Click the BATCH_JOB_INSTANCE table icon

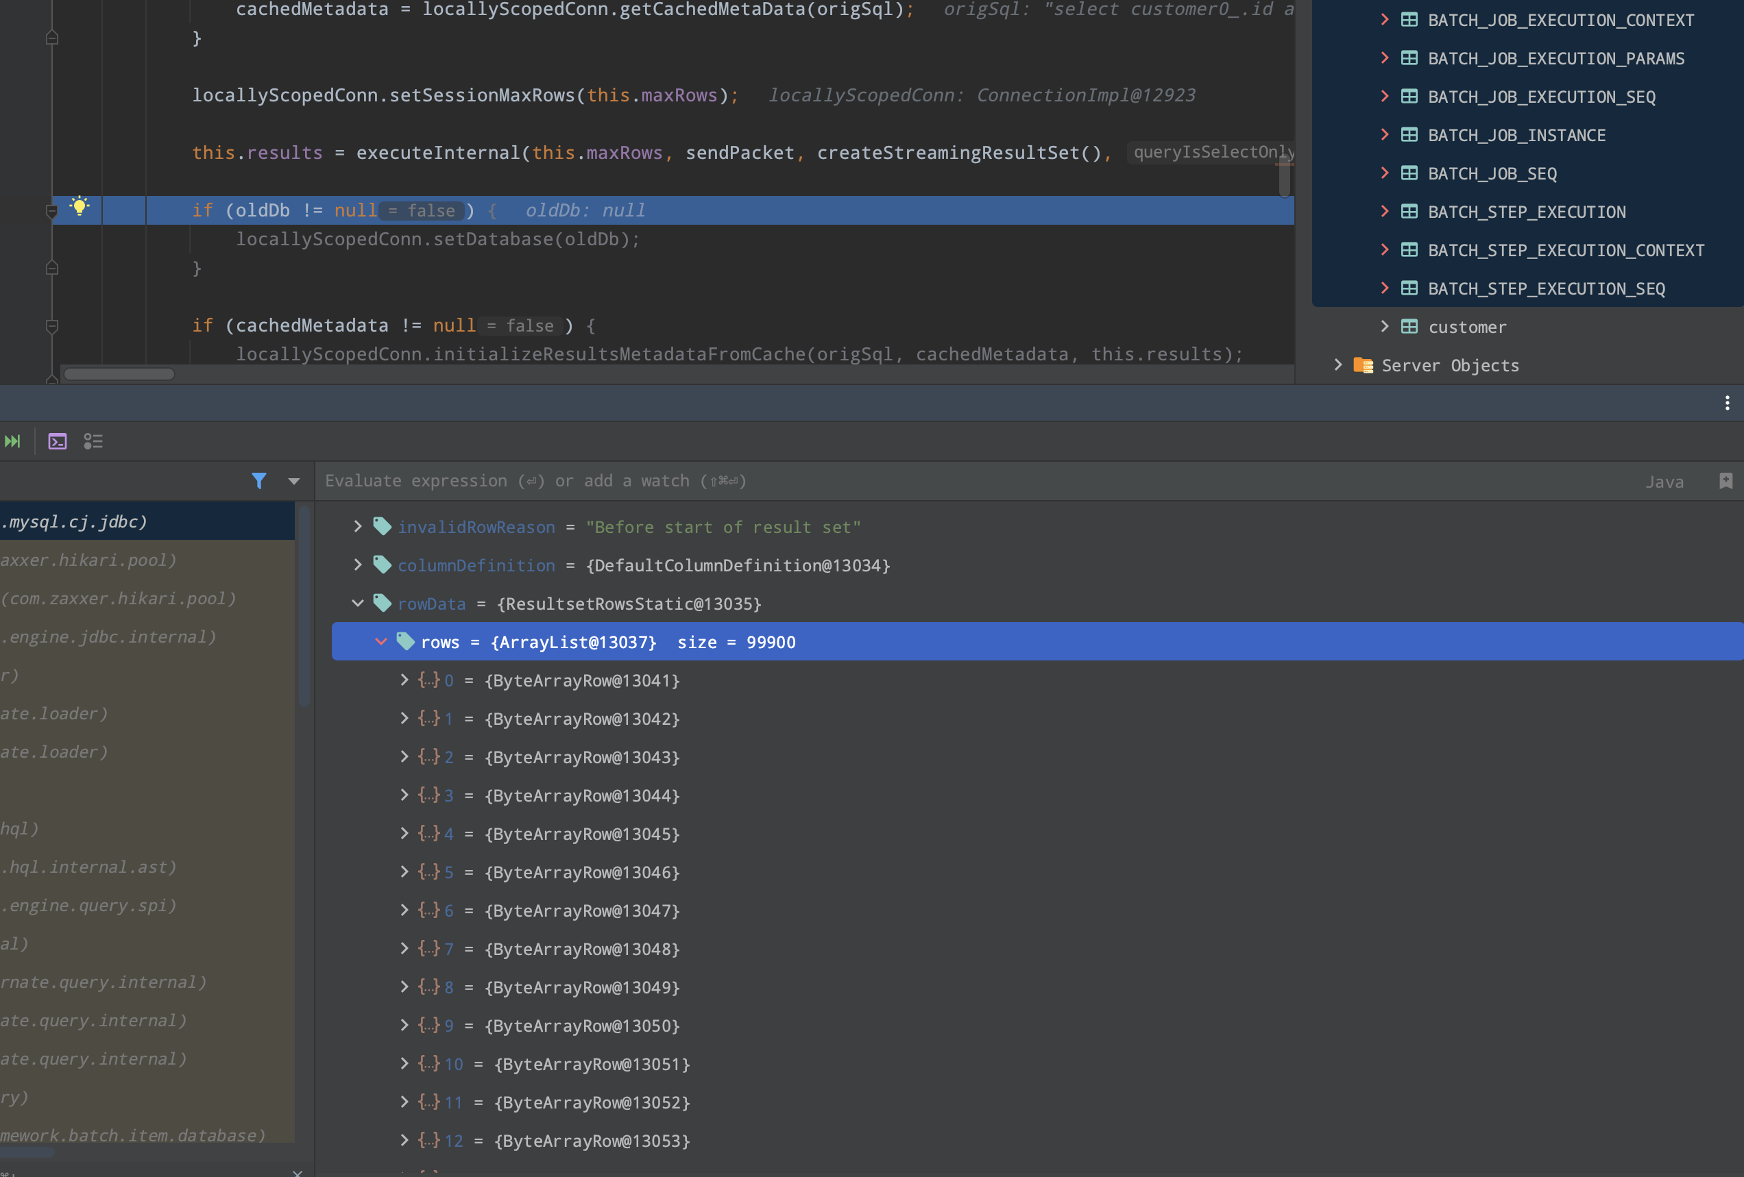(x=1409, y=134)
